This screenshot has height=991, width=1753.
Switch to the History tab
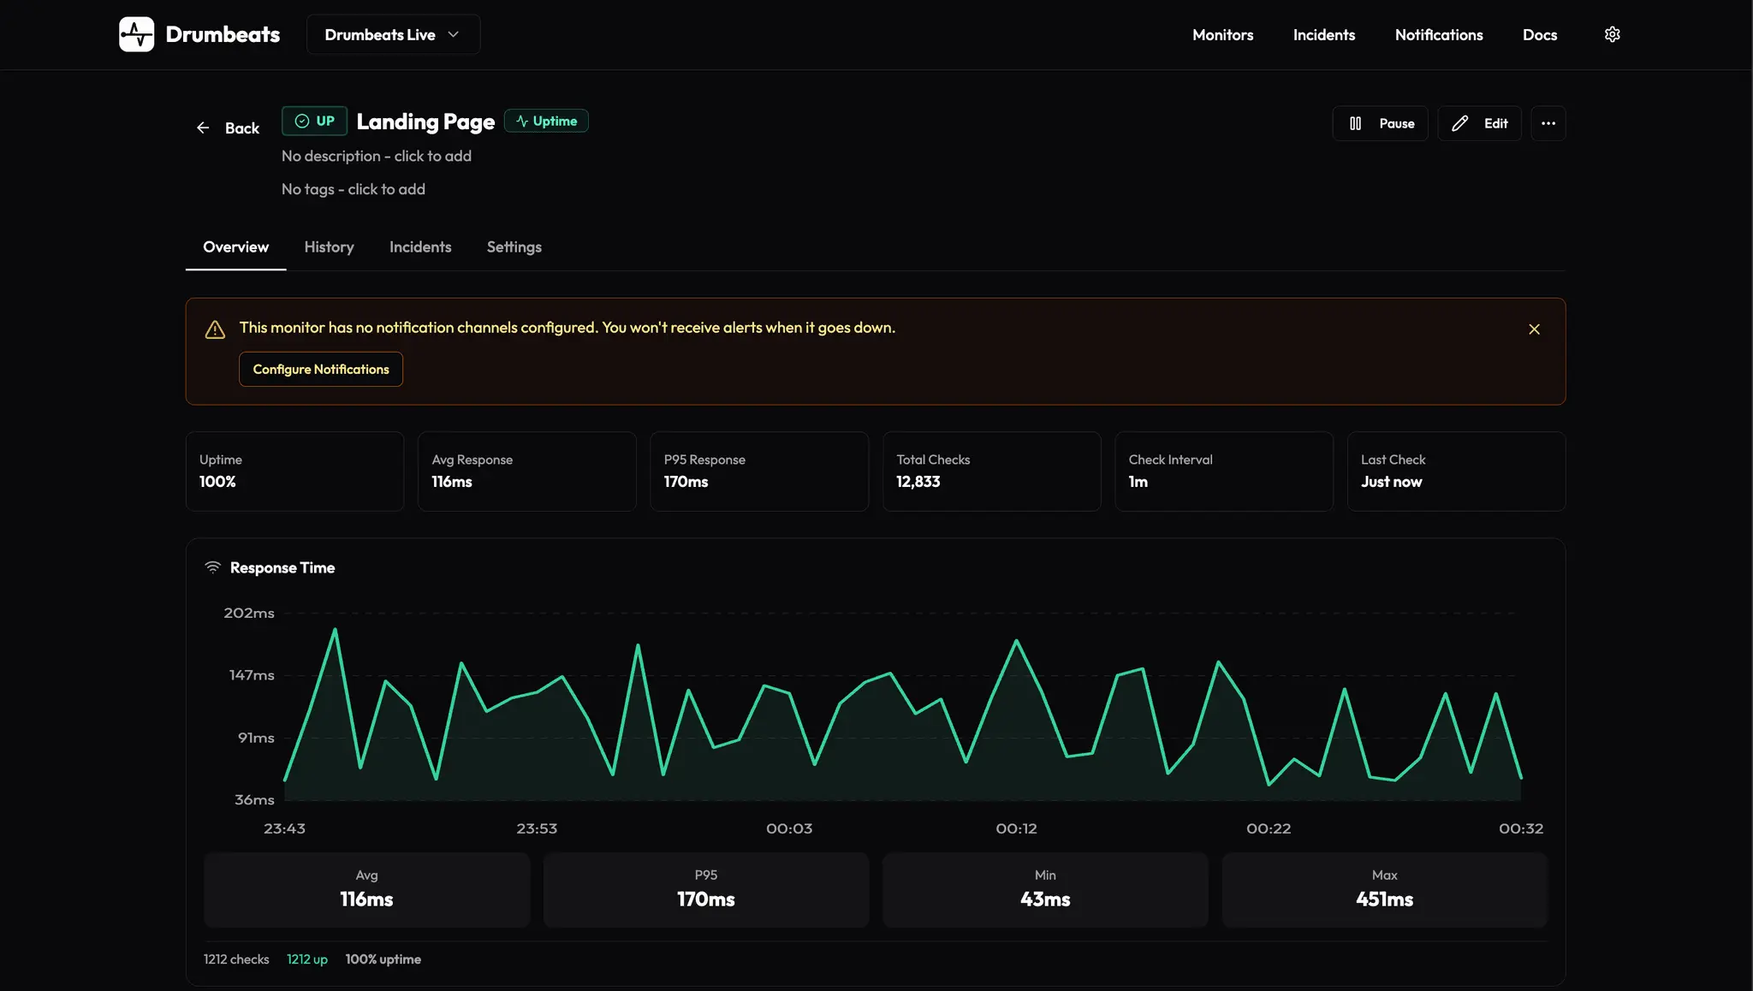[329, 246]
